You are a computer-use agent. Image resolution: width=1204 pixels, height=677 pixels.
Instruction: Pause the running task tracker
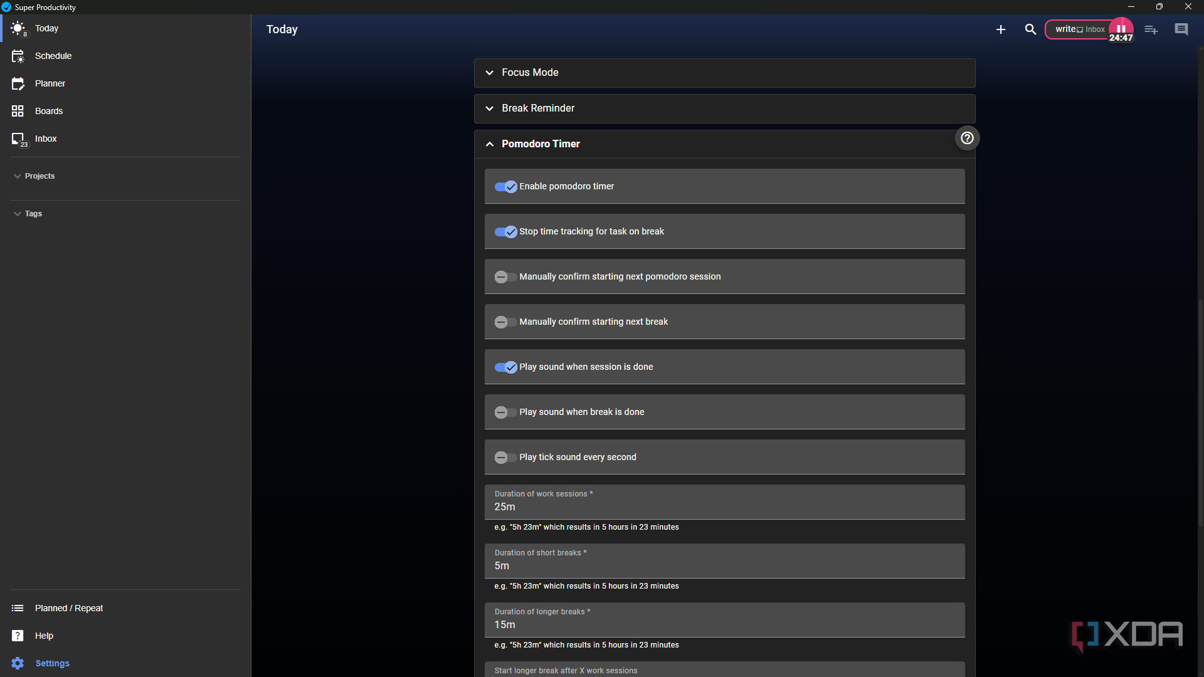tap(1121, 29)
